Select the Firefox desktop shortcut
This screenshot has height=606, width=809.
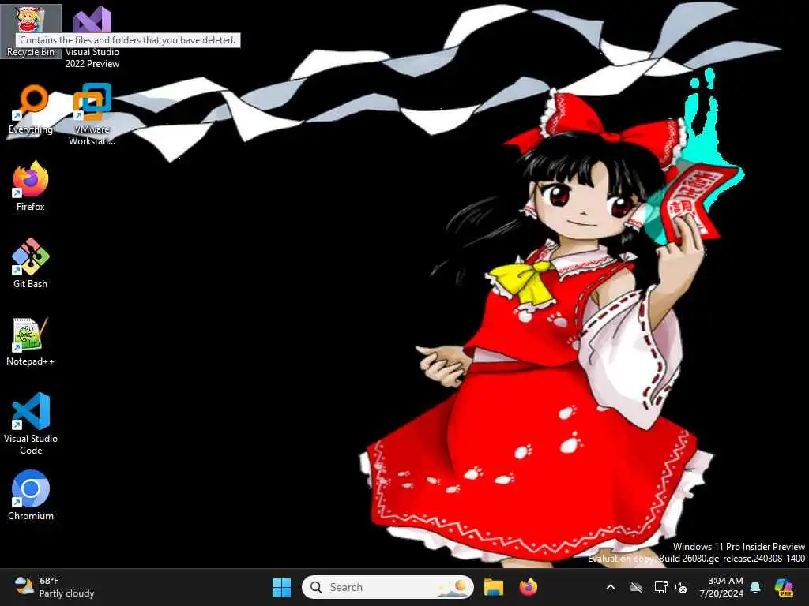tap(31, 186)
